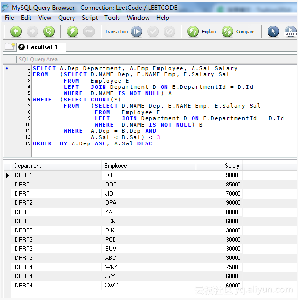This screenshot has height=300, width=298.
Task: Open the Window menu
Action: (x=138, y=18)
